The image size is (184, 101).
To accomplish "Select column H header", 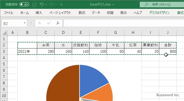I will (x=133, y=33).
